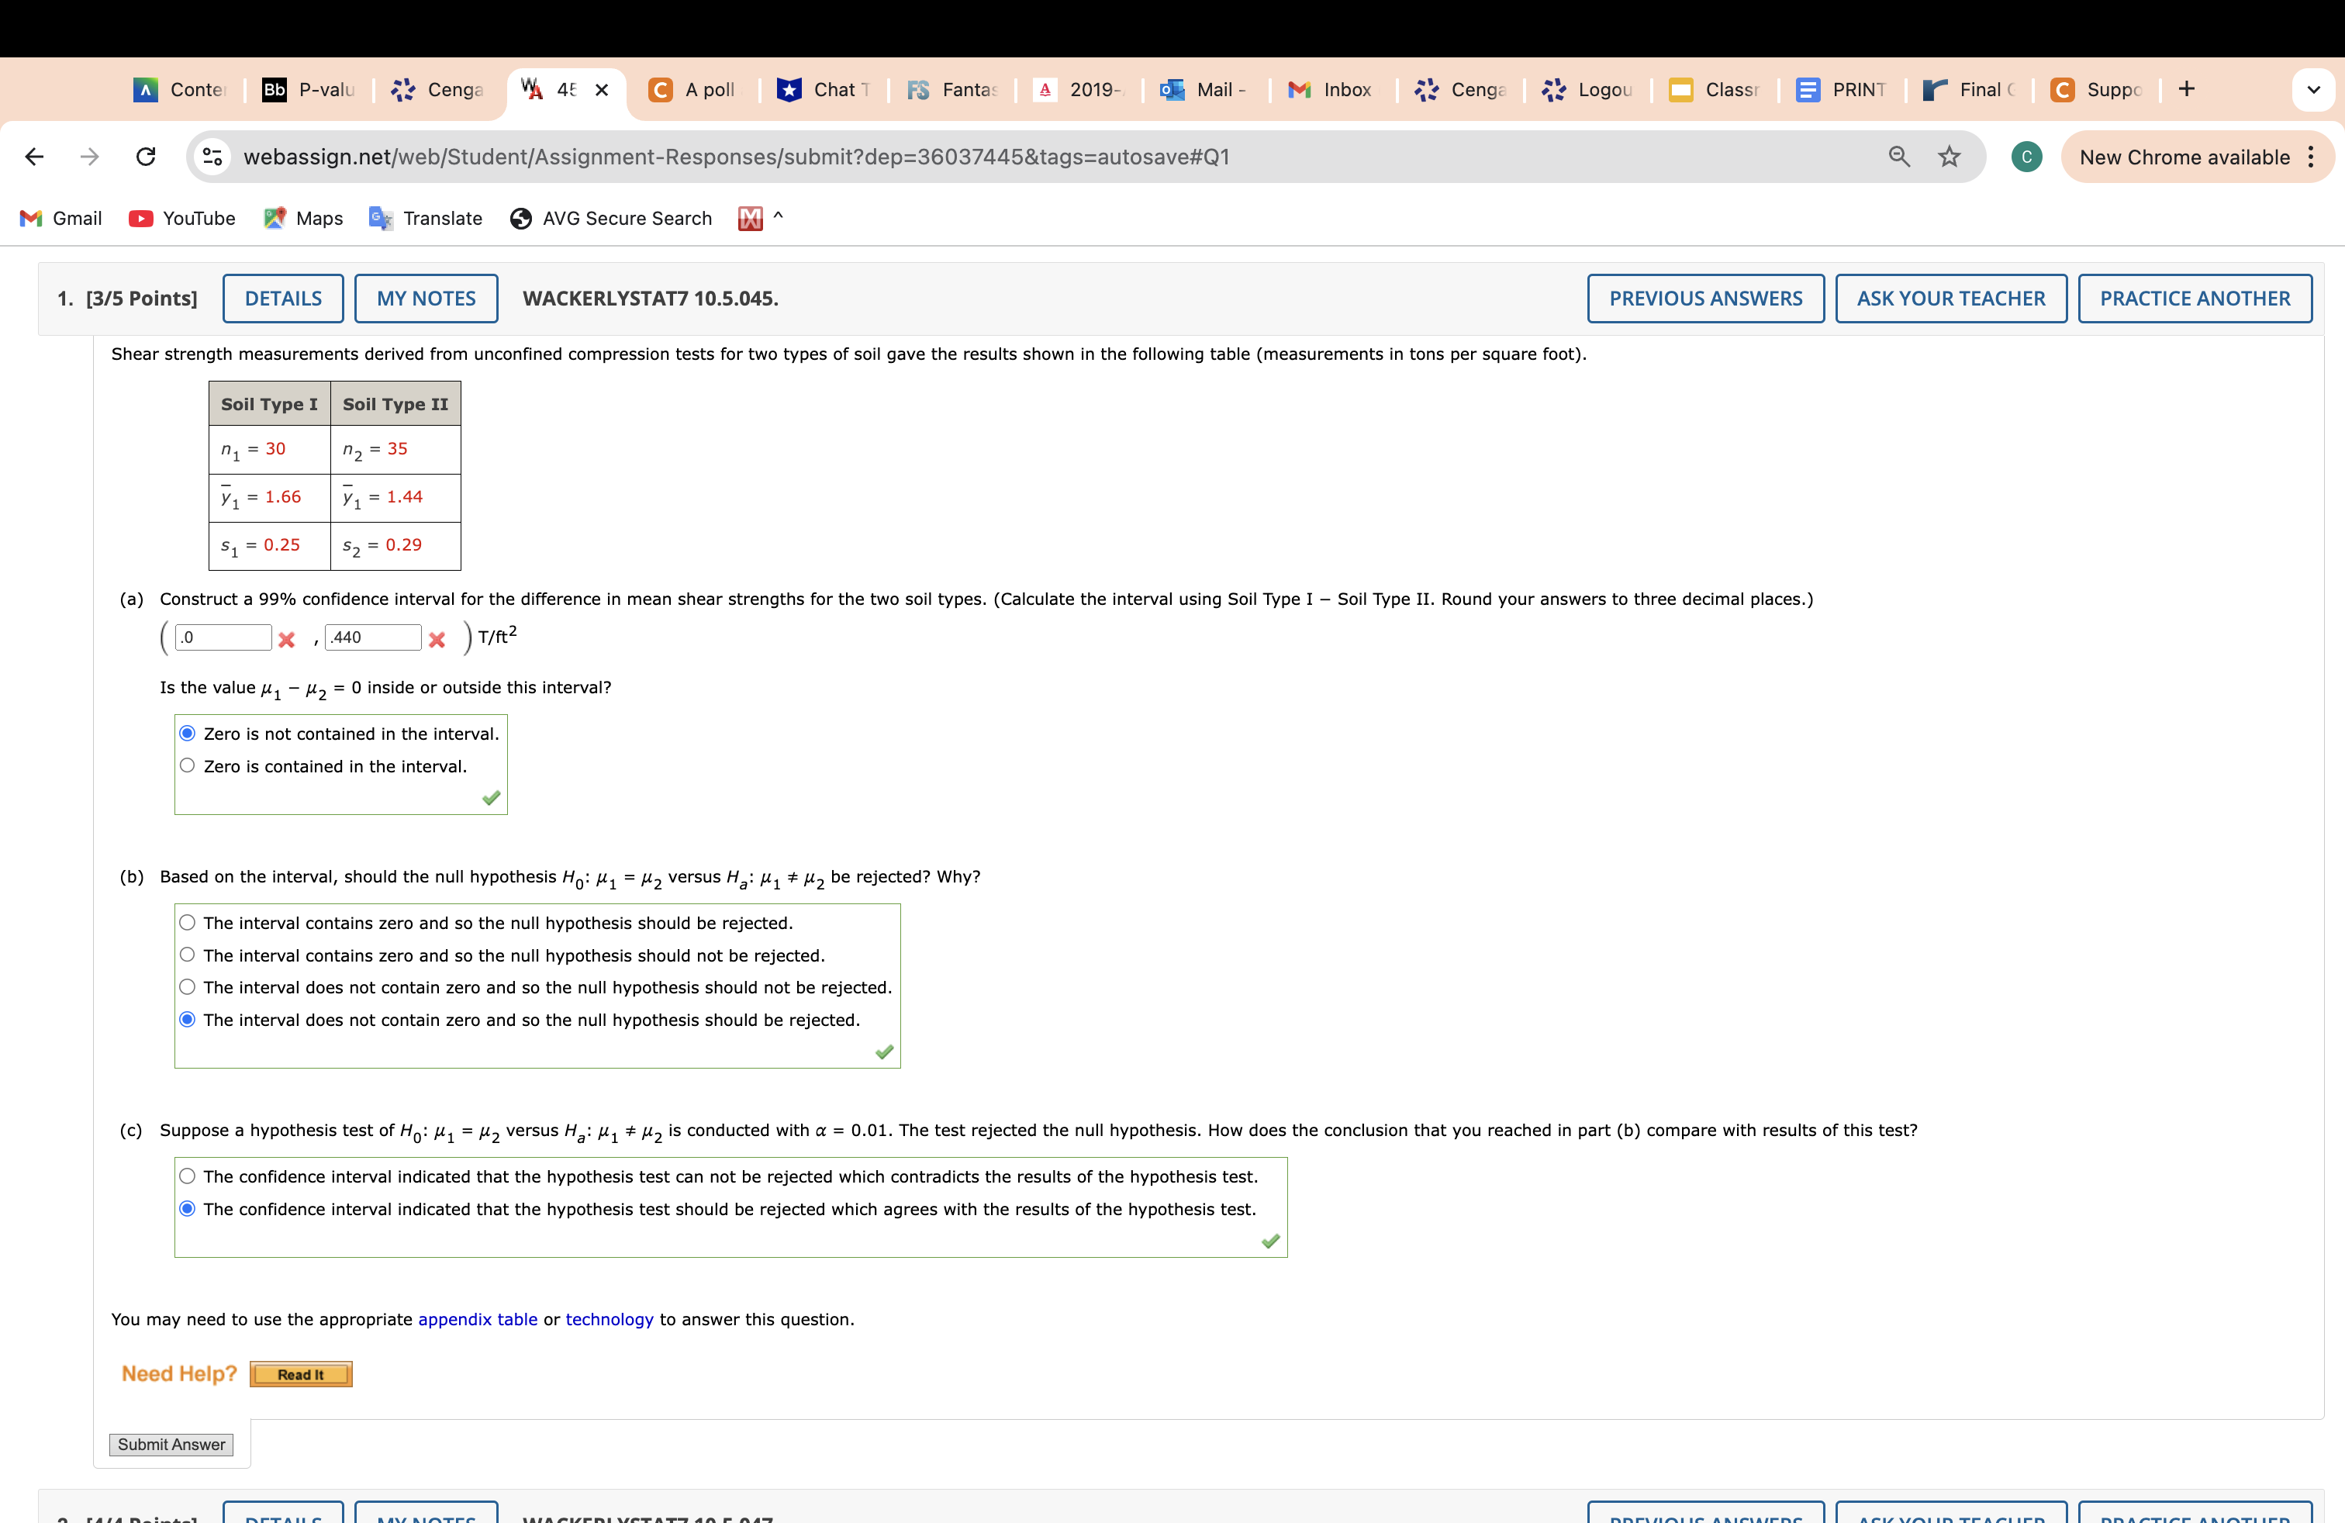2345x1523 pixels.
Task: Open the Gmail bookmark
Action: (x=61, y=219)
